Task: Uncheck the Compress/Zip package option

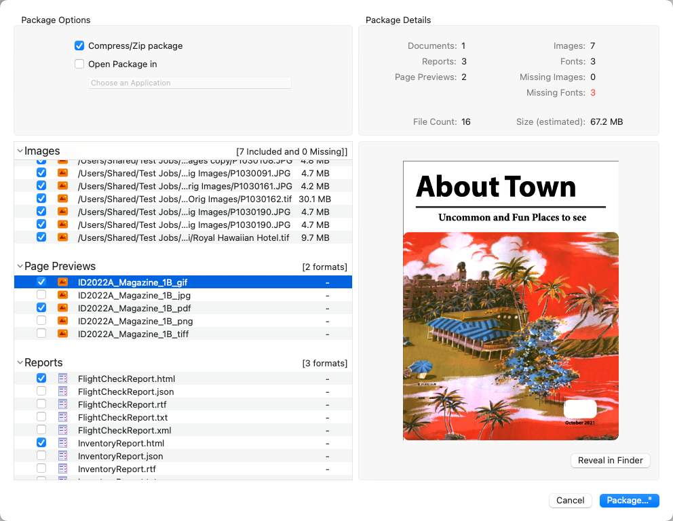Action: click(x=79, y=45)
